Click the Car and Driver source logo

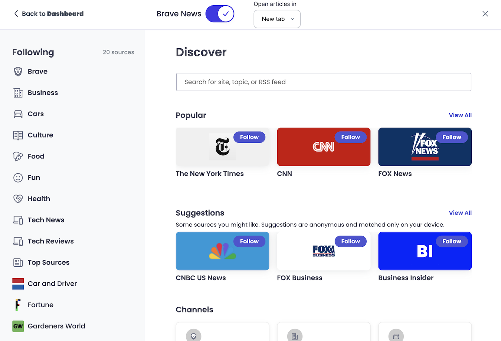18,284
